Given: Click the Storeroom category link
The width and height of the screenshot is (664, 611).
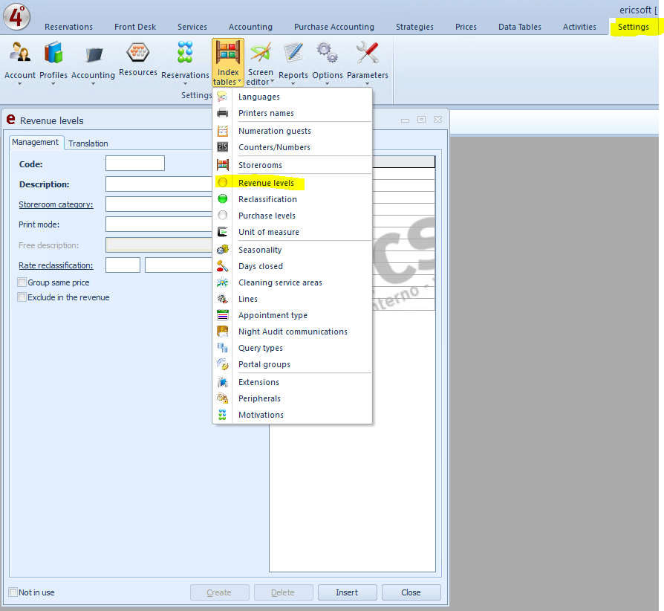Looking at the screenshot, I should click(x=56, y=204).
